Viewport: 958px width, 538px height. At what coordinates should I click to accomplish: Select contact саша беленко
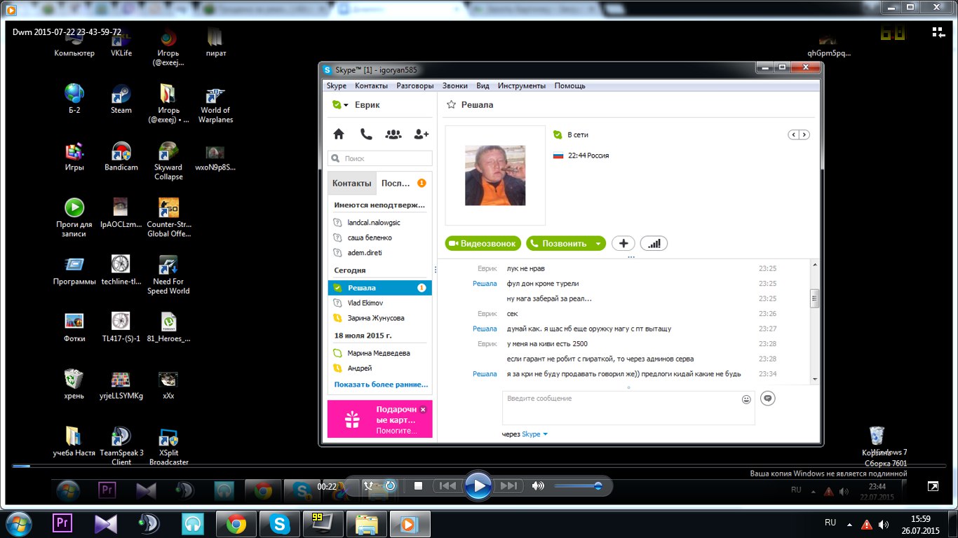click(x=380, y=237)
